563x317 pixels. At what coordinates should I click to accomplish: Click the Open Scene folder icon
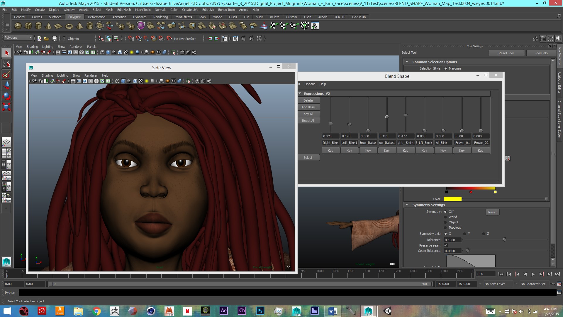pos(46,38)
